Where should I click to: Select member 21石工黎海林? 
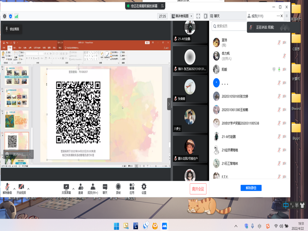pyautogui.click(x=250, y=164)
